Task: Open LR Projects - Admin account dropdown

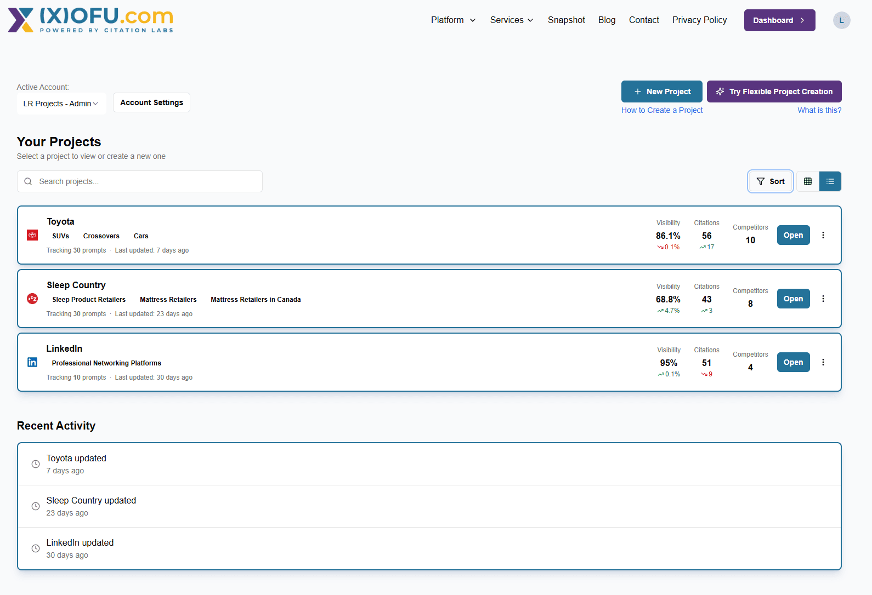Action: (61, 104)
